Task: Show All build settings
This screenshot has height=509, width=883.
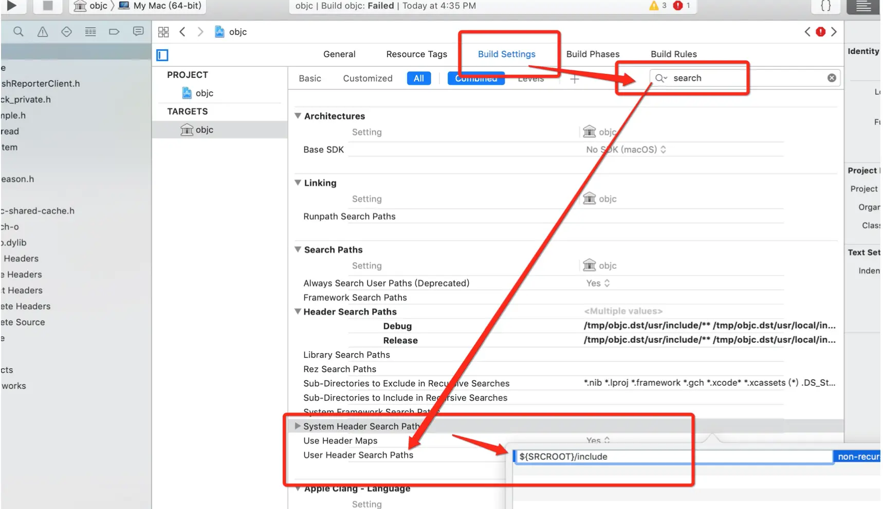Action: 419,79
